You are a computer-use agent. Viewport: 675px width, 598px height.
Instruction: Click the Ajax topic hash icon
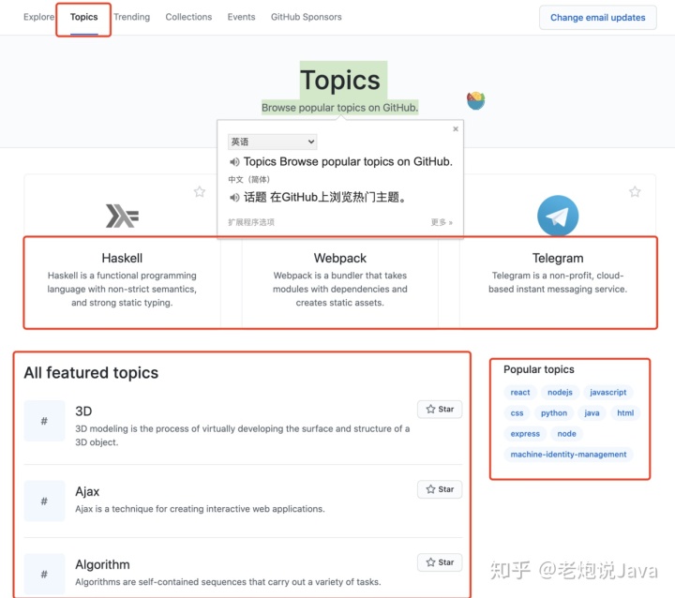[x=44, y=501]
